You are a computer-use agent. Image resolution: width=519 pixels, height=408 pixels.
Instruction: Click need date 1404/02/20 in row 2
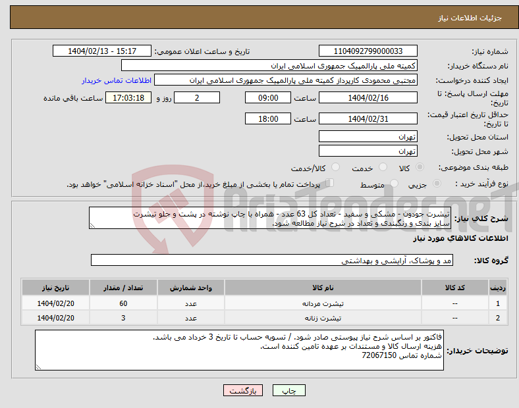coord(55,318)
